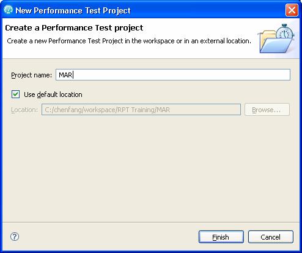Click the empty gray area below Location
Image resolution: width=302 pixels, height=253 pixels.
tap(151, 169)
